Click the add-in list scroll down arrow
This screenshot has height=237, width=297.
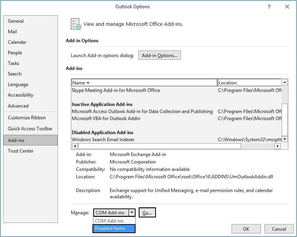[284, 139]
